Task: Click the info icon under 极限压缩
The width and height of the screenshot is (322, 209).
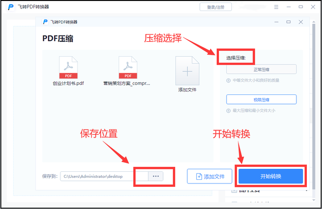Action: click(x=229, y=110)
